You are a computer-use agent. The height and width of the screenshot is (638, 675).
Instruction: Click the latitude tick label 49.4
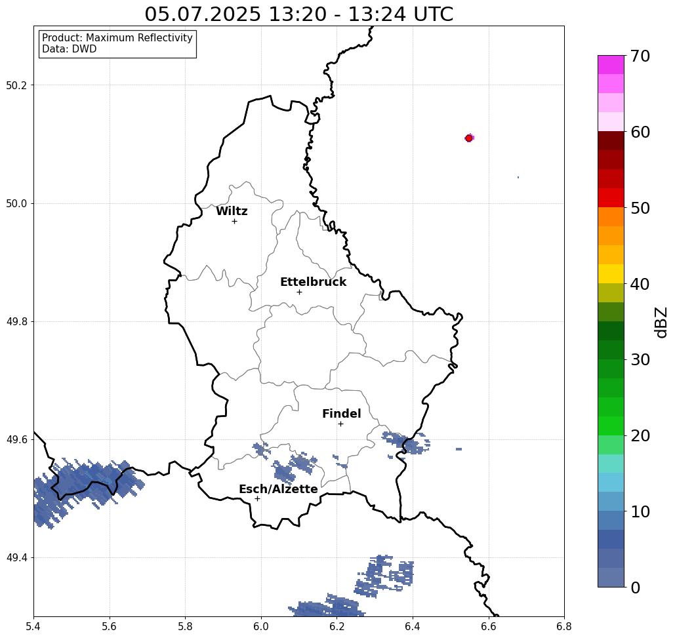(16, 557)
